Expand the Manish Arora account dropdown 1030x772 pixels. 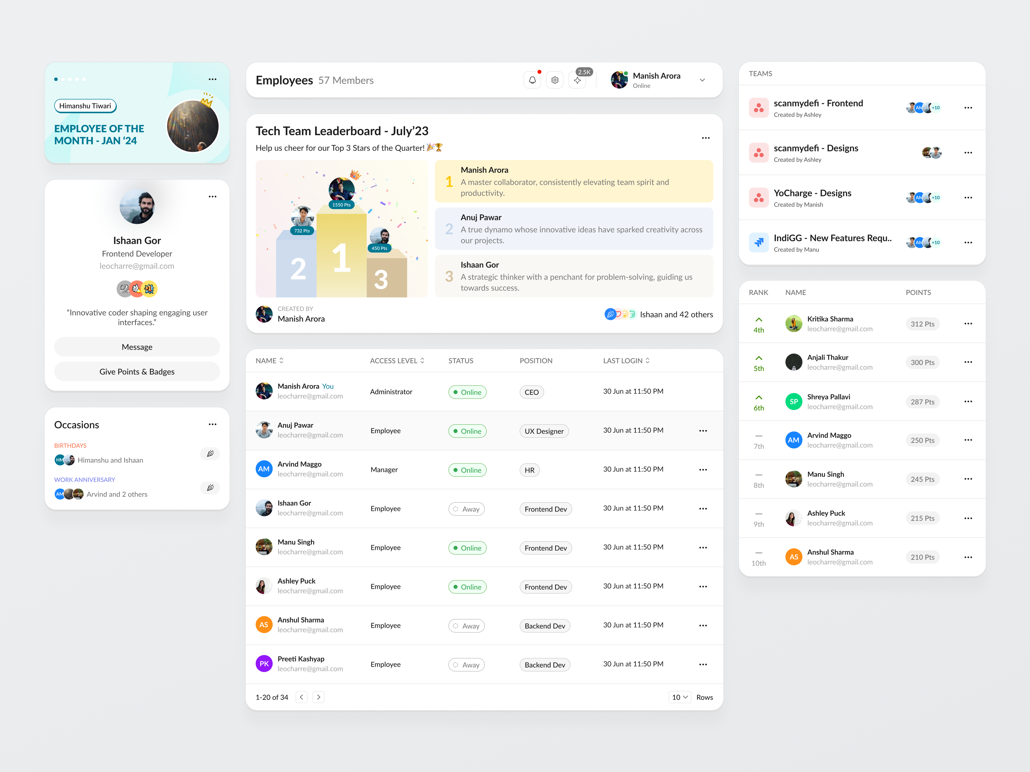(x=702, y=79)
